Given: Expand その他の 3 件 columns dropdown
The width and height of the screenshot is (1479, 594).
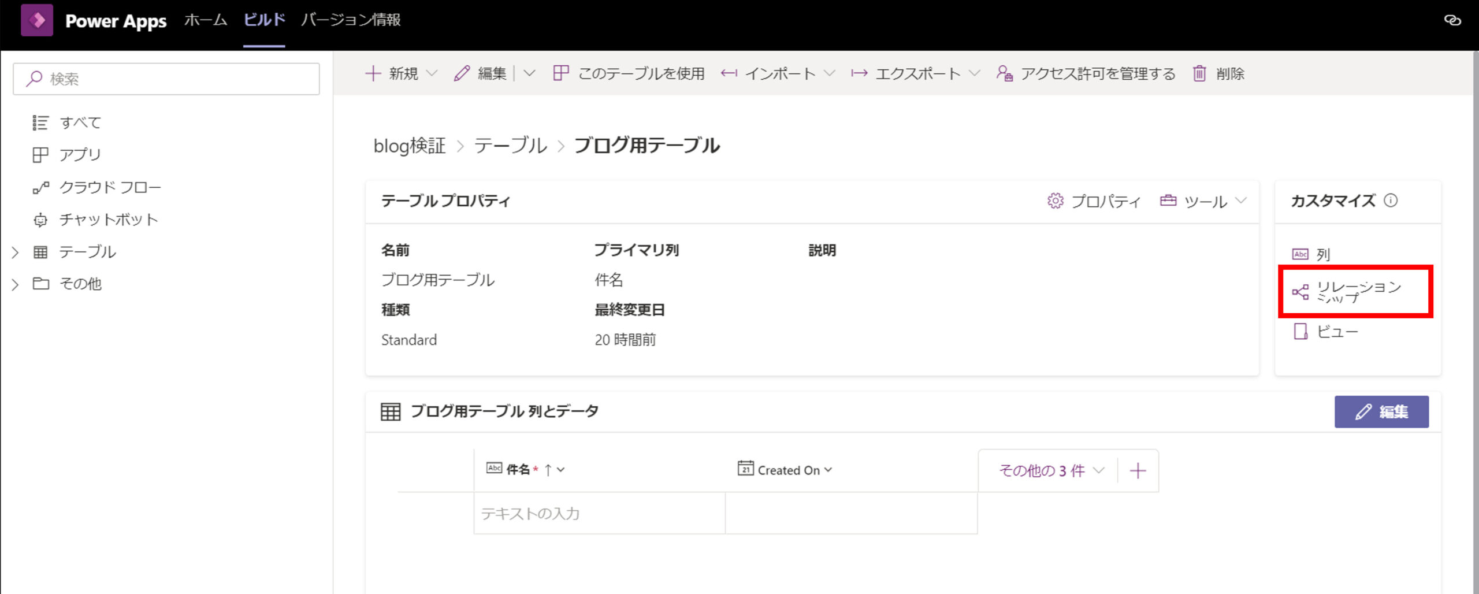Looking at the screenshot, I should 1051,471.
